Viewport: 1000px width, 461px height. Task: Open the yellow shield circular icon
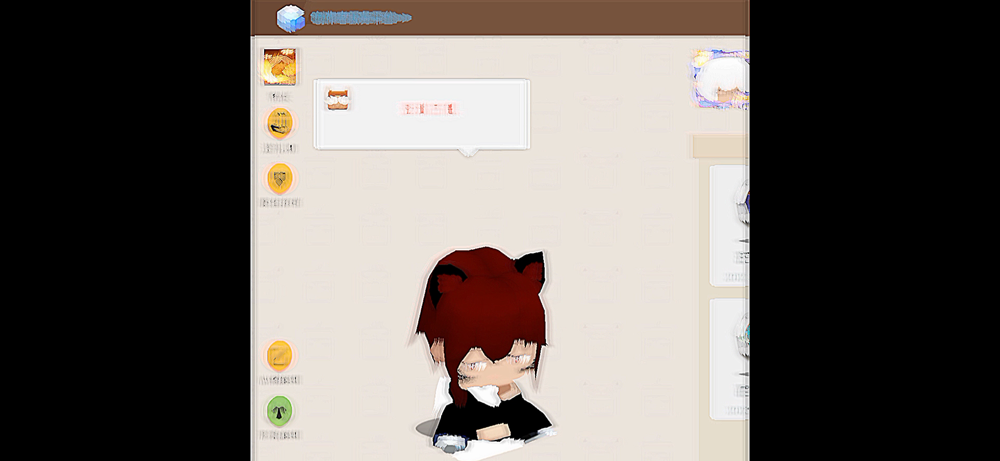point(280,178)
